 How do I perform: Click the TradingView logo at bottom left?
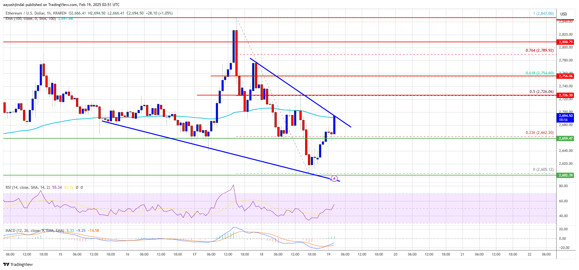[18, 264]
